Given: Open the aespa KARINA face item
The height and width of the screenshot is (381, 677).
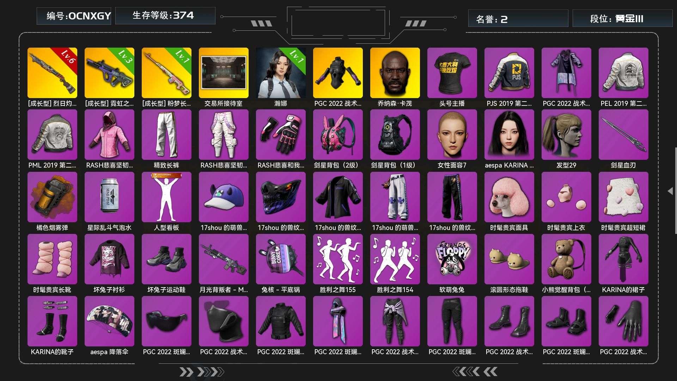Looking at the screenshot, I should [x=509, y=134].
